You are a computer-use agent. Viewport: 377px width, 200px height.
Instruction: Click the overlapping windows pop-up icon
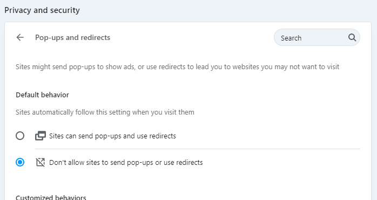pos(41,136)
